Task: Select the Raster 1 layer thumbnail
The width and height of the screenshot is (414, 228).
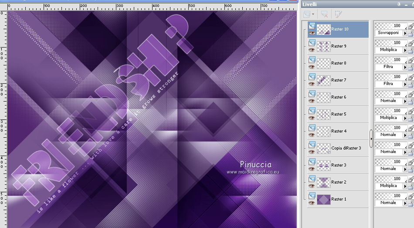Action: coord(324,200)
